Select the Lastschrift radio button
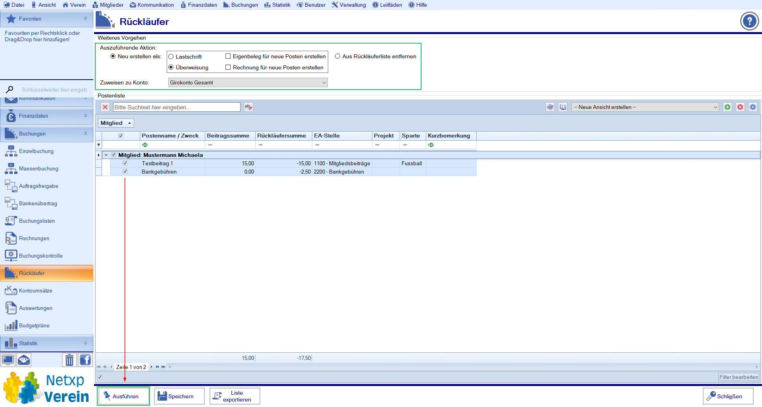 click(171, 57)
